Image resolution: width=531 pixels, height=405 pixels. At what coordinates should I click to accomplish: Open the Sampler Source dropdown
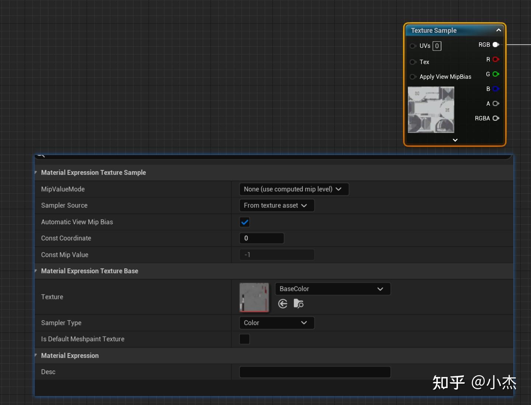tap(277, 205)
